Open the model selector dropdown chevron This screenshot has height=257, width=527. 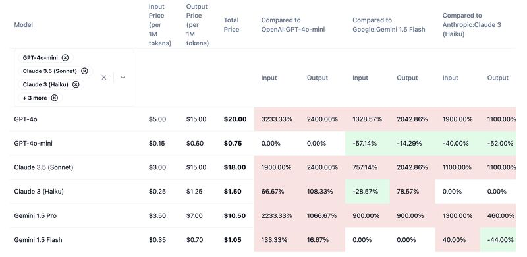tap(123, 78)
